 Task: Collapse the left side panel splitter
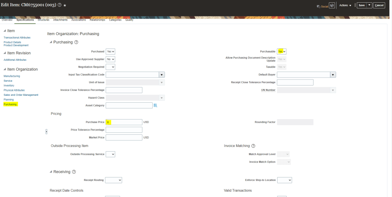[46, 131]
